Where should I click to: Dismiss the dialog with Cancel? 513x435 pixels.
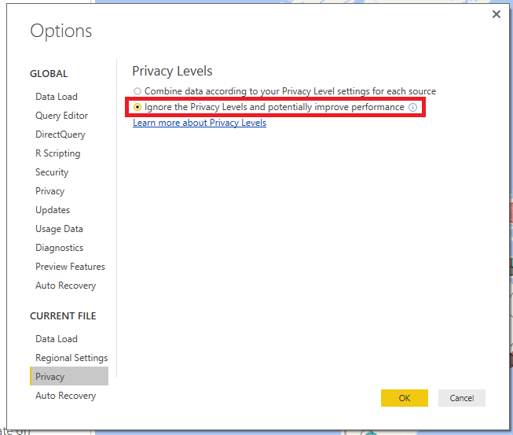(x=461, y=398)
